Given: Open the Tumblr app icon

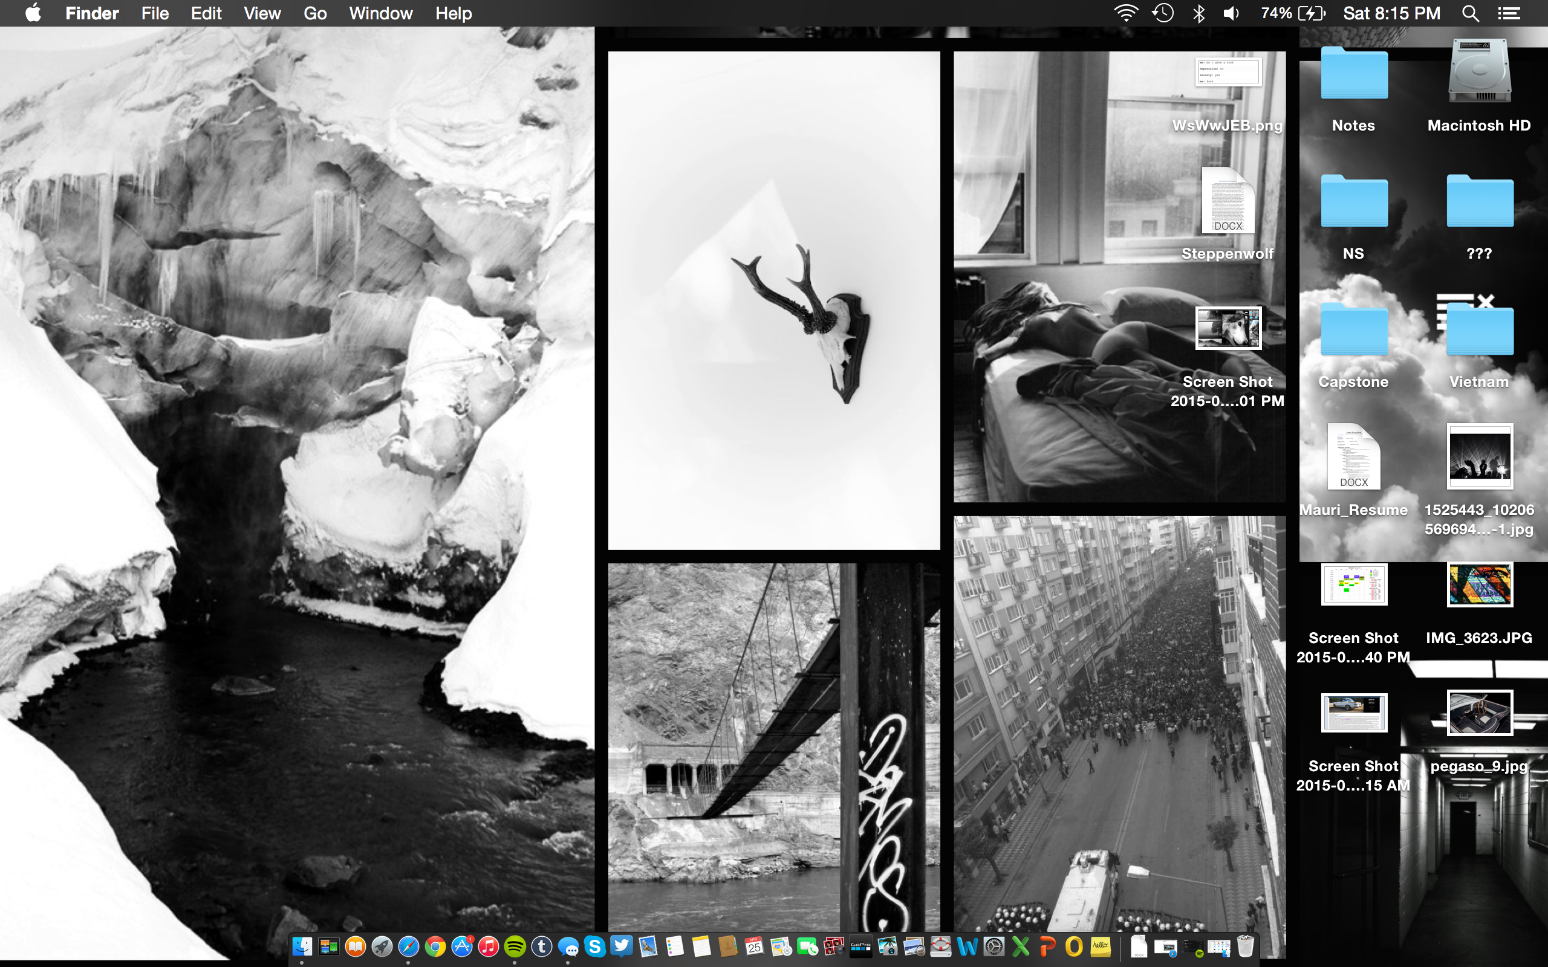Looking at the screenshot, I should (x=542, y=946).
